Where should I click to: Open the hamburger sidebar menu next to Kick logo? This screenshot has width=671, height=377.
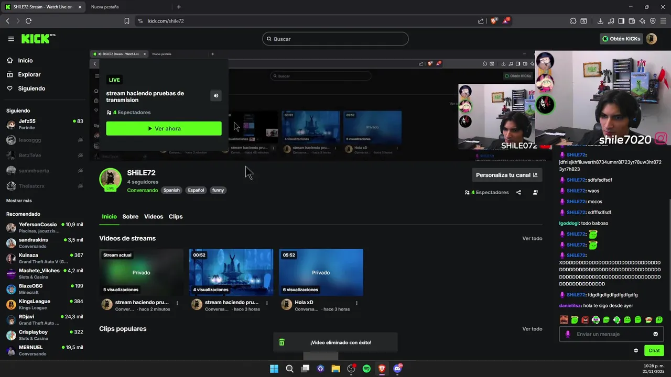[x=11, y=39]
